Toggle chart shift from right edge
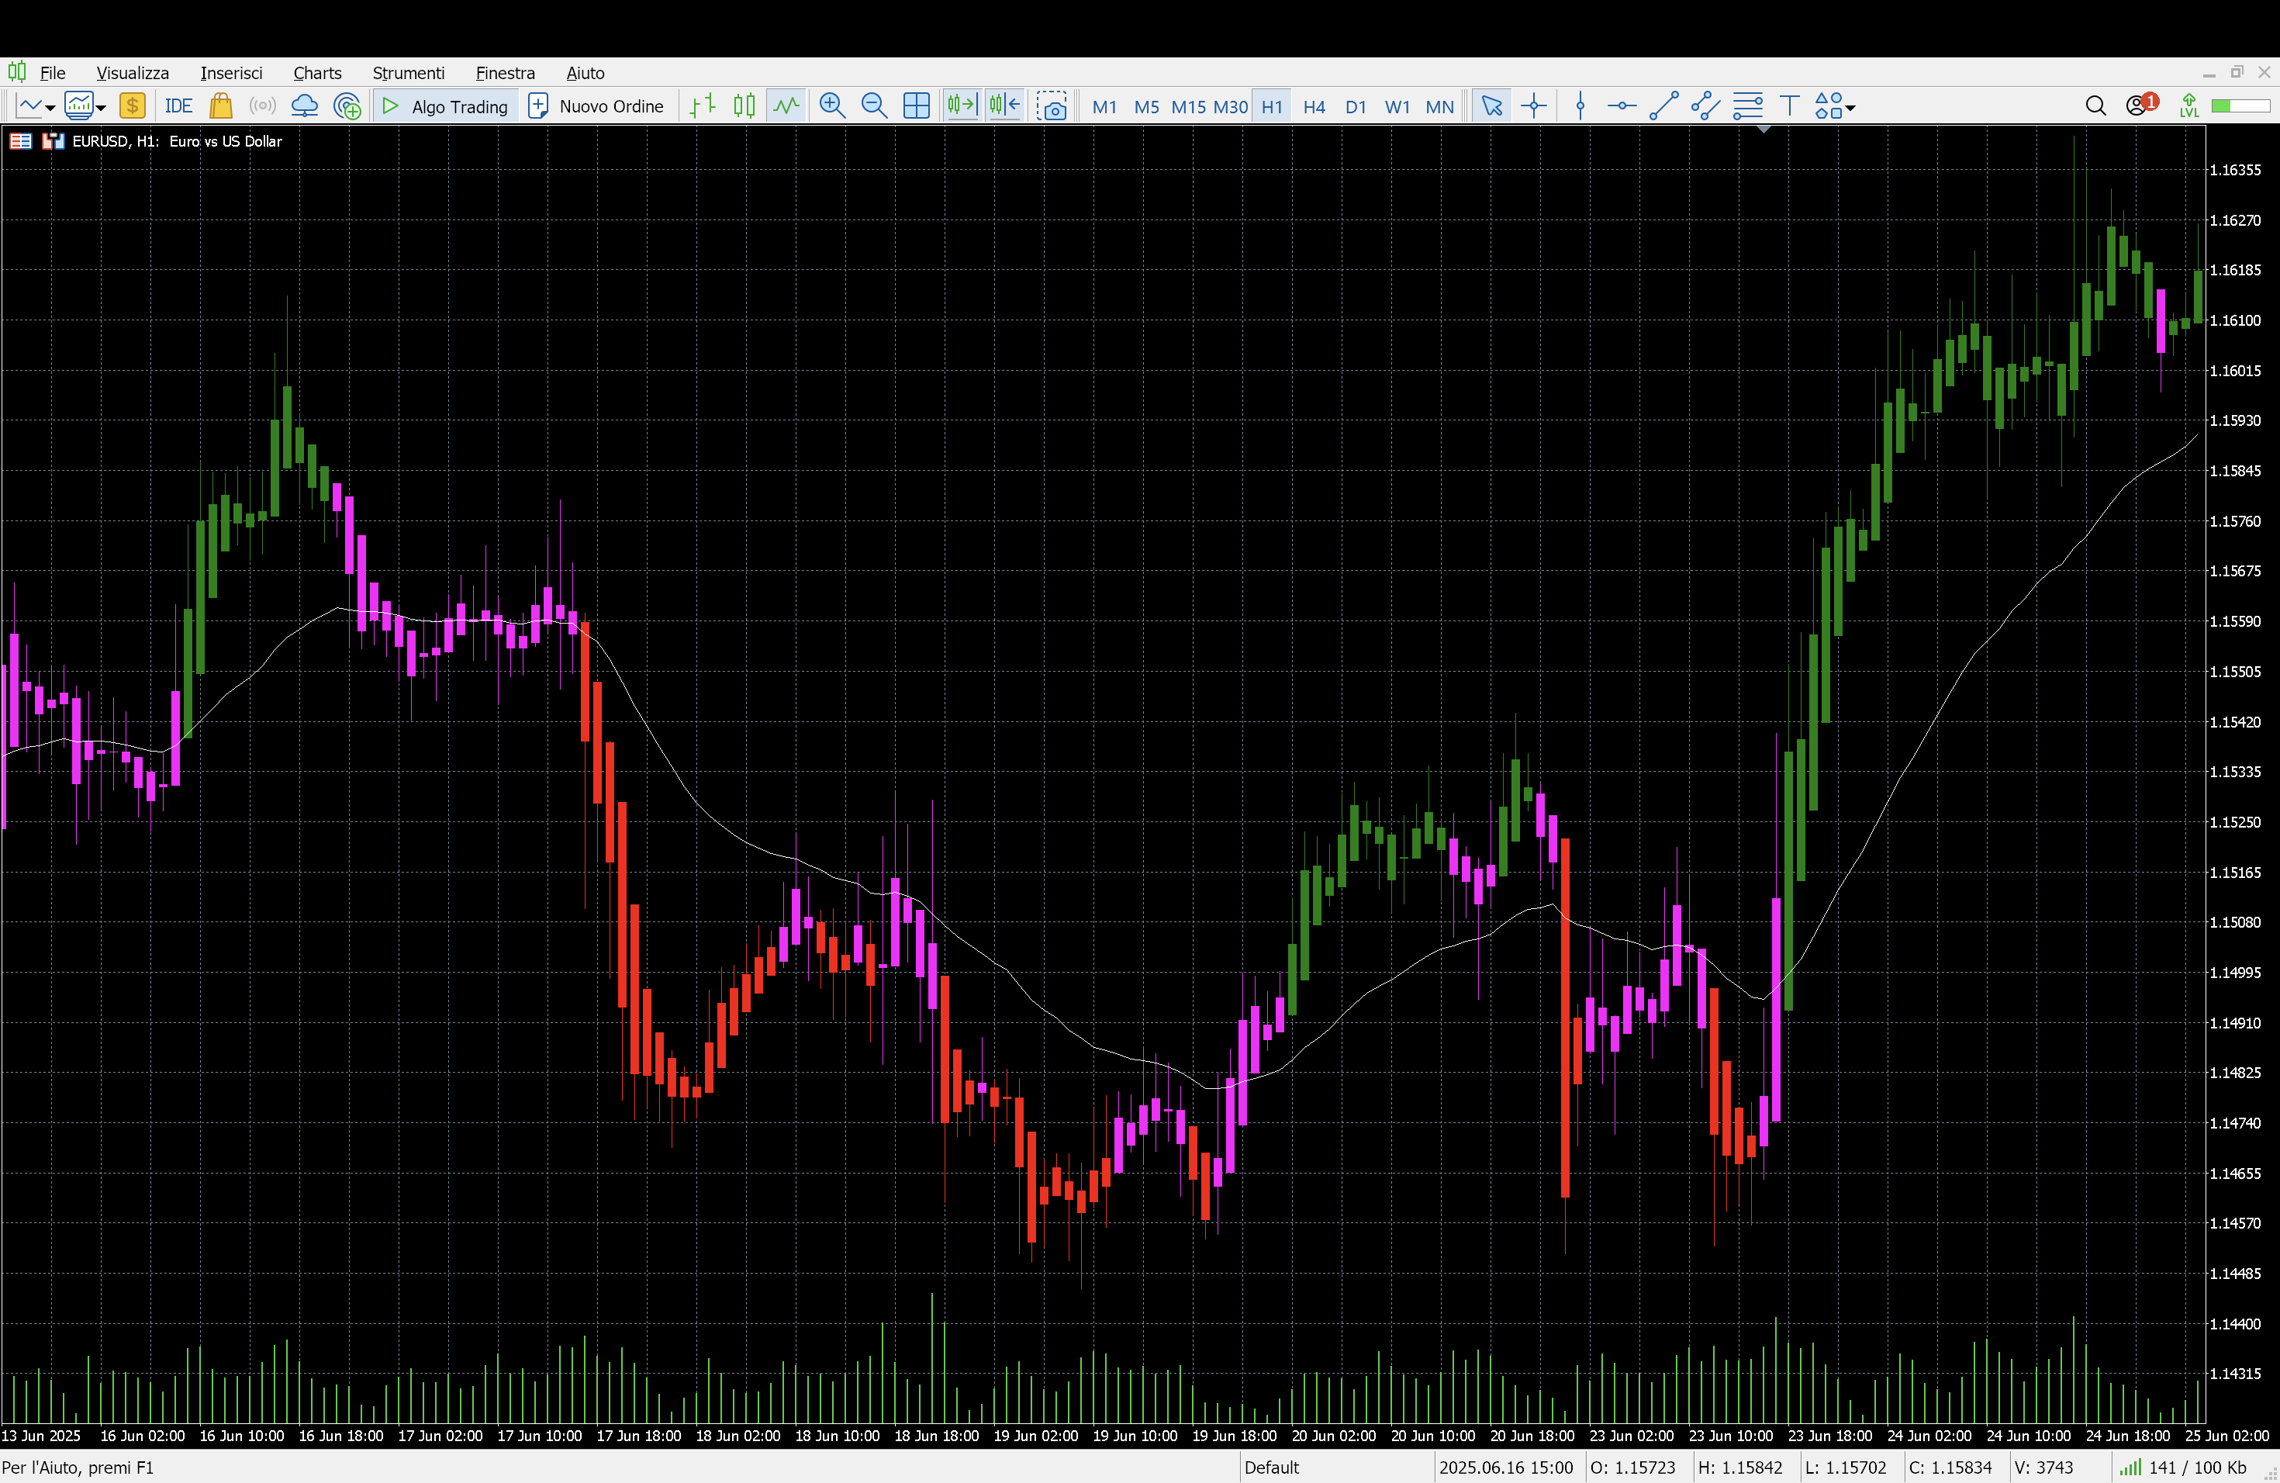The width and height of the screenshot is (2280, 1483). click(x=1005, y=106)
